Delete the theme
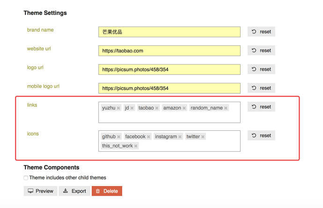This screenshot has width=323, height=208. pyautogui.click(x=107, y=191)
